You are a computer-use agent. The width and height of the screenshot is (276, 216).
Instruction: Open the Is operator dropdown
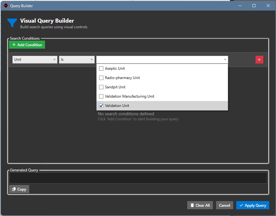coord(77,60)
